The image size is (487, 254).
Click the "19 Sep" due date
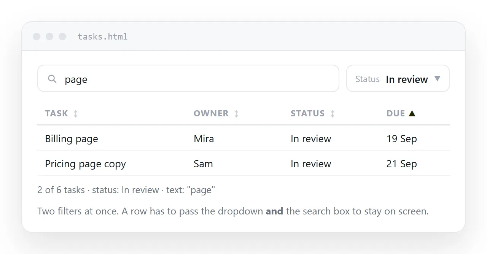(x=402, y=139)
